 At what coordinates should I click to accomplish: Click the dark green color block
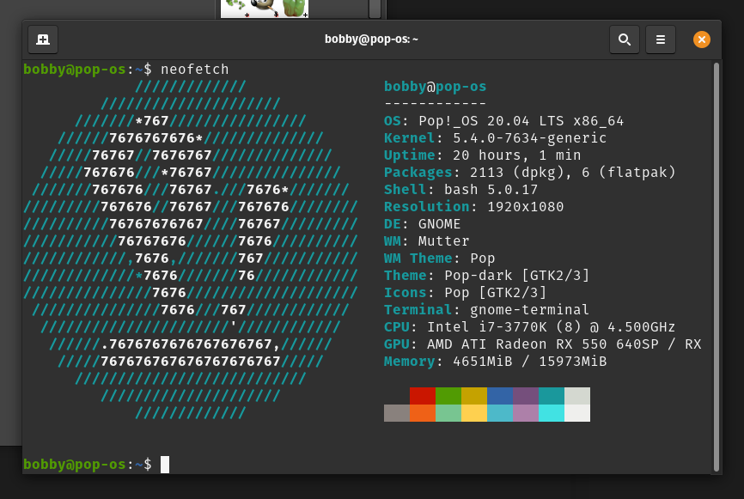[x=448, y=396]
